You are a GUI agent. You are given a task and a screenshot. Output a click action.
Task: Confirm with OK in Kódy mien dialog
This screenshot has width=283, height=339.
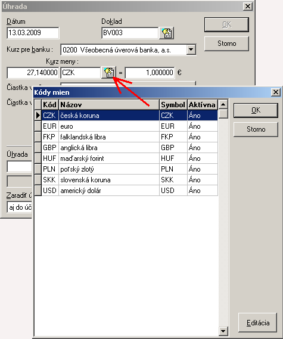pyautogui.click(x=256, y=110)
